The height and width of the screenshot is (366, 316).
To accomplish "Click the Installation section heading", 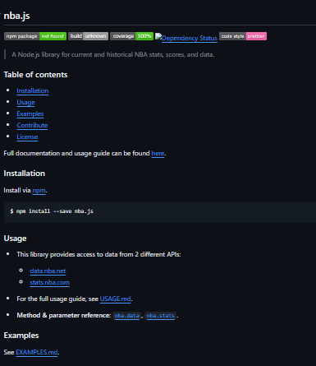I will tap(25, 174).
